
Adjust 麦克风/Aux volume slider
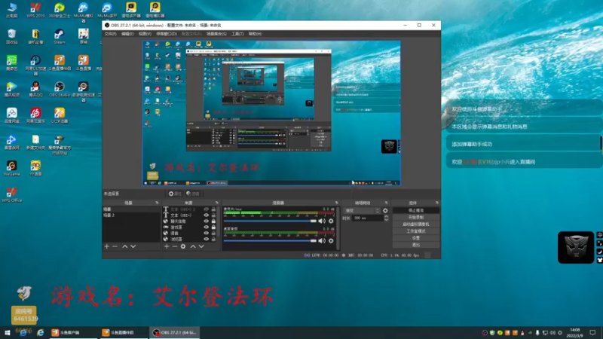270,221
